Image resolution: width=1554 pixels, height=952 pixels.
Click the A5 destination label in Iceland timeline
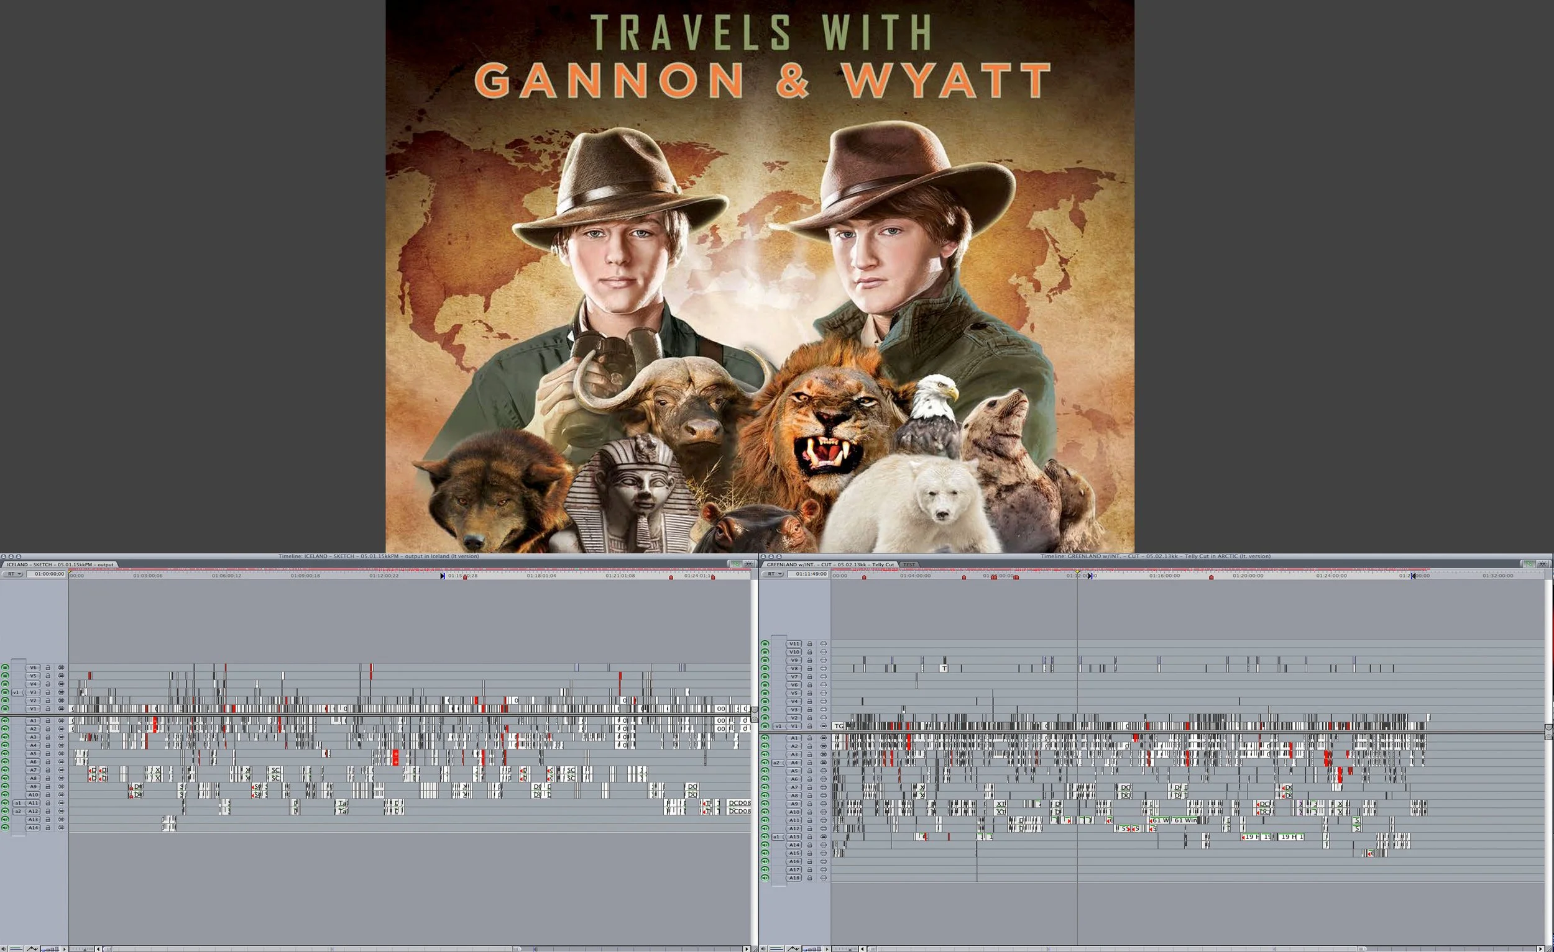[34, 753]
